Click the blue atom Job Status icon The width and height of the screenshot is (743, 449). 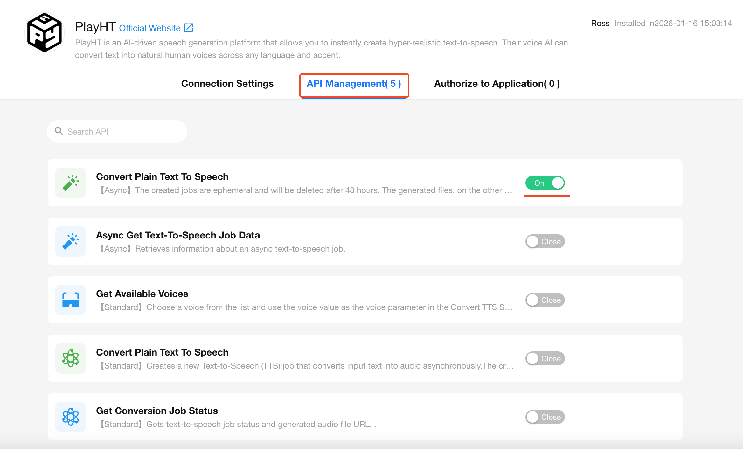coord(71,417)
